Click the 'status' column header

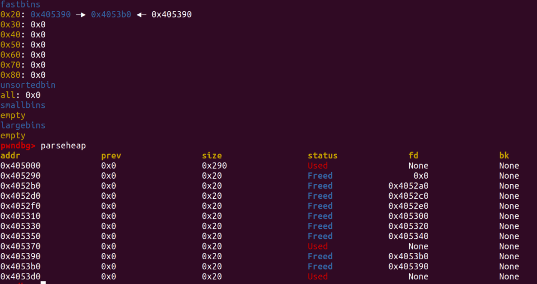[x=322, y=156]
